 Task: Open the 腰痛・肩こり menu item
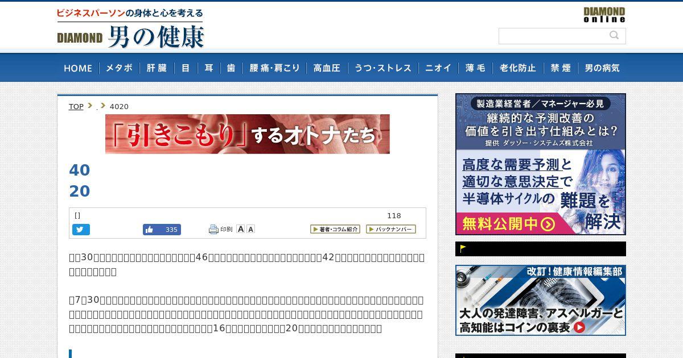tap(275, 68)
